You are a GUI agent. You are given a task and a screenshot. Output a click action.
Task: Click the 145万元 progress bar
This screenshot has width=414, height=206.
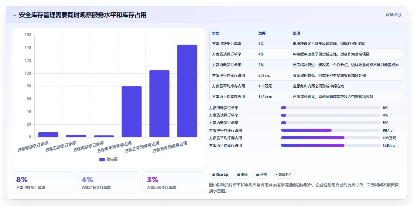click(330, 146)
